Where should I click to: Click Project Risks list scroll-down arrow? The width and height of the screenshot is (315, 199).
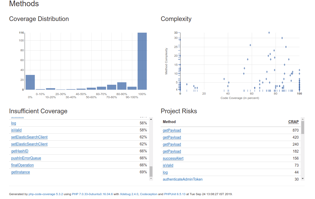click(303, 179)
